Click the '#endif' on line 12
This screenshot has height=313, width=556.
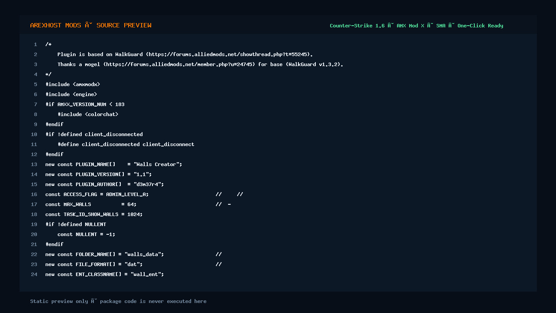point(54,154)
